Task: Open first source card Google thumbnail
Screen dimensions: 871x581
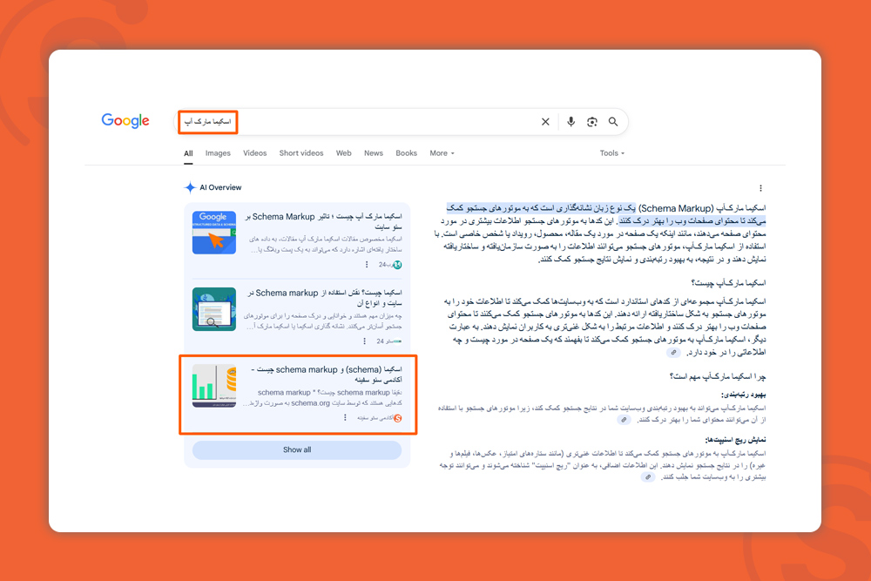Action: point(214,233)
